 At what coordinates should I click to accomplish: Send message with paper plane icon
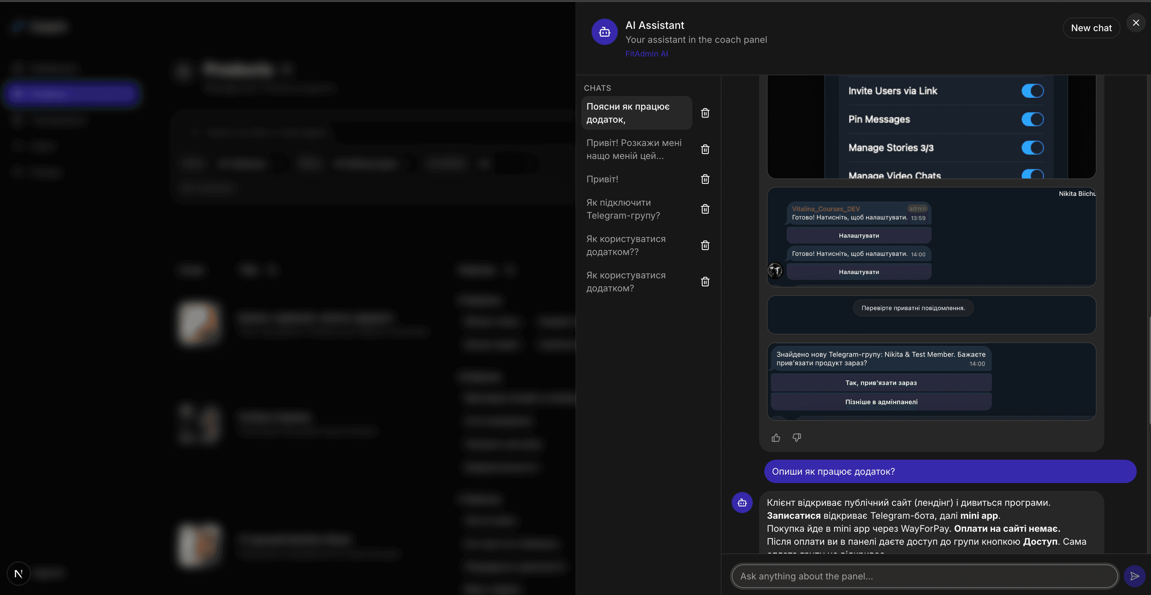point(1134,576)
